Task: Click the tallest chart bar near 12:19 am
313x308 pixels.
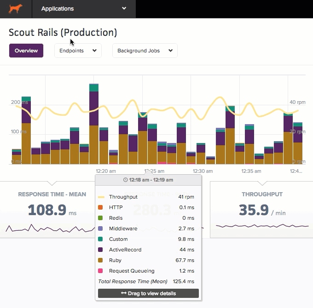Action: (94, 124)
